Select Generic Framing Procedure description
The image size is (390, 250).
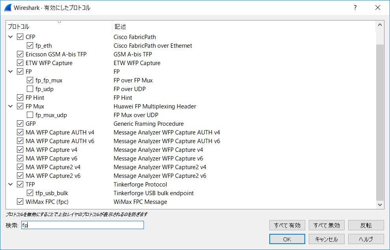point(149,124)
